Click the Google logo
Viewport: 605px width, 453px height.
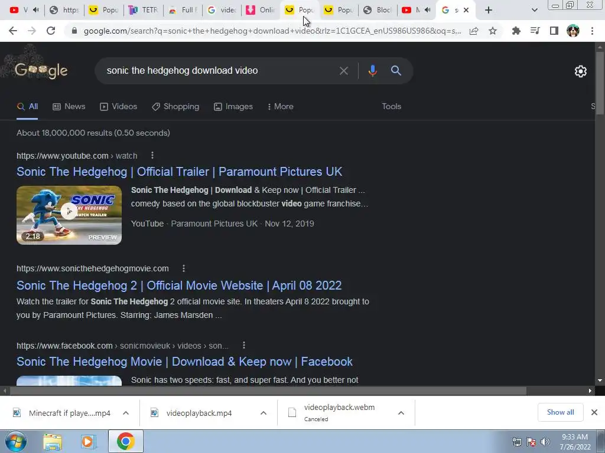[41, 71]
